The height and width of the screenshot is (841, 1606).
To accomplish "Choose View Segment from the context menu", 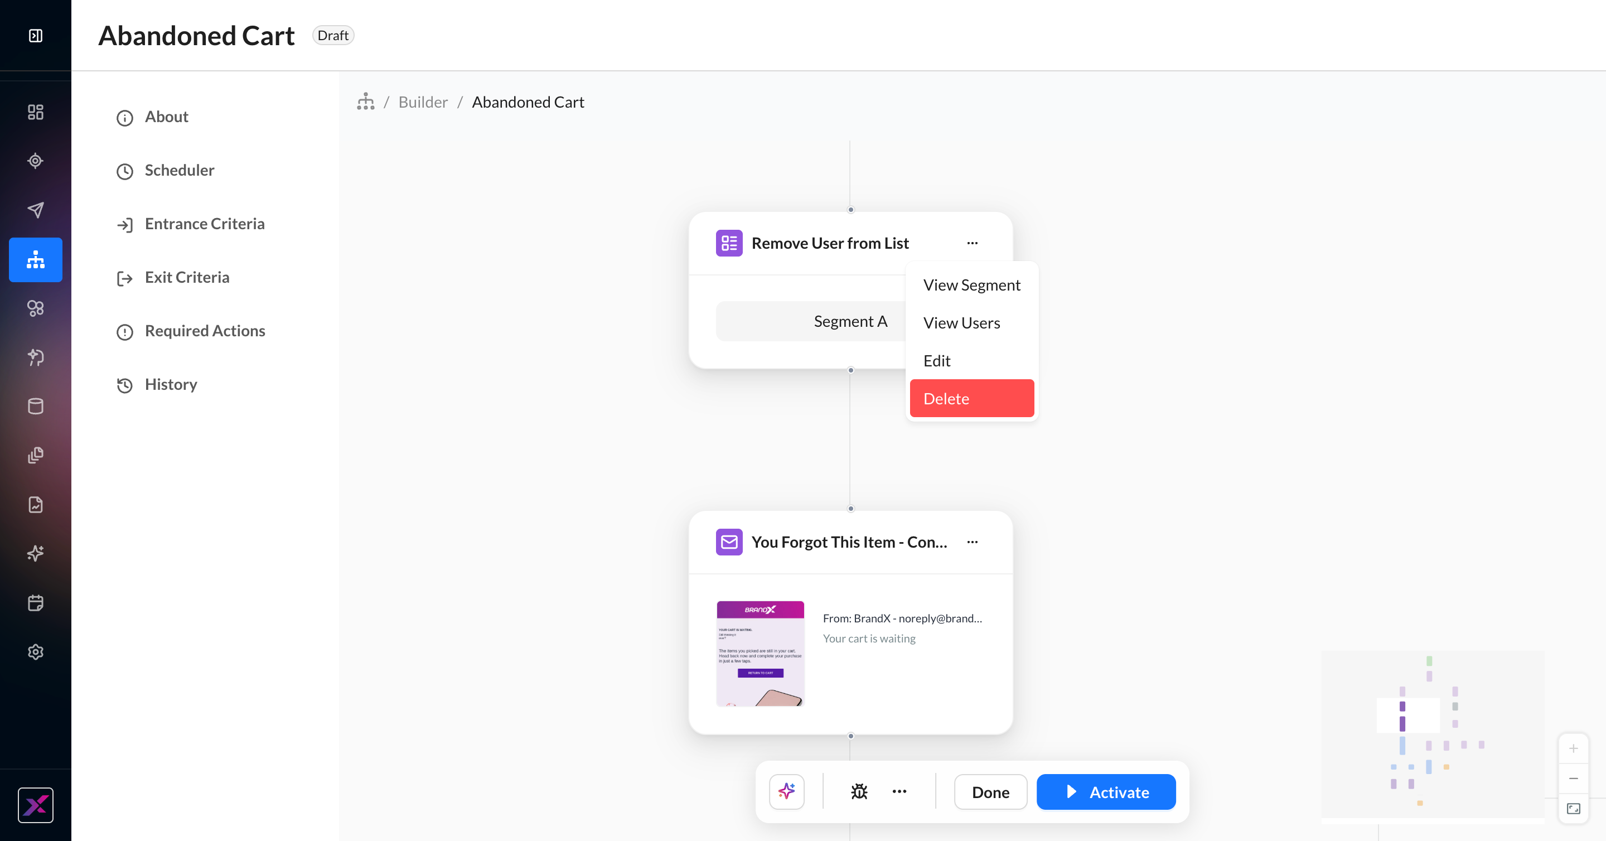I will (x=971, y=285).
